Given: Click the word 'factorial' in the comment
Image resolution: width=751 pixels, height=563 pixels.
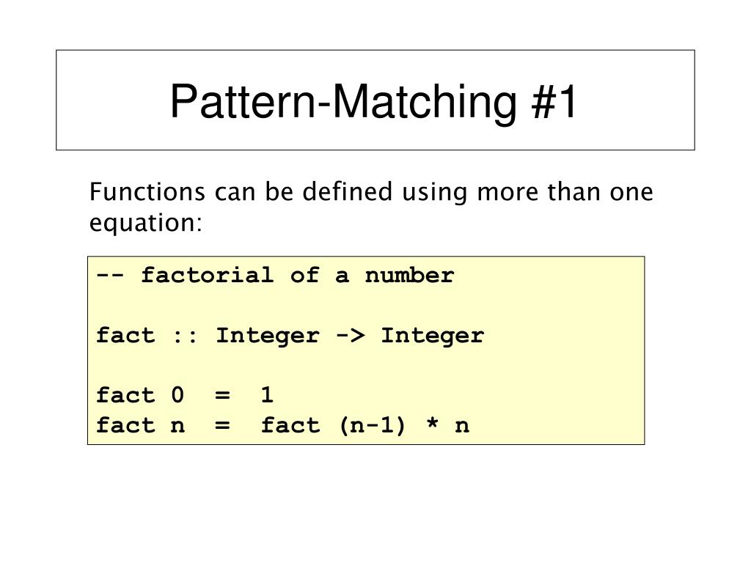Looking at the screenshot, I should [x=207, y=276].
